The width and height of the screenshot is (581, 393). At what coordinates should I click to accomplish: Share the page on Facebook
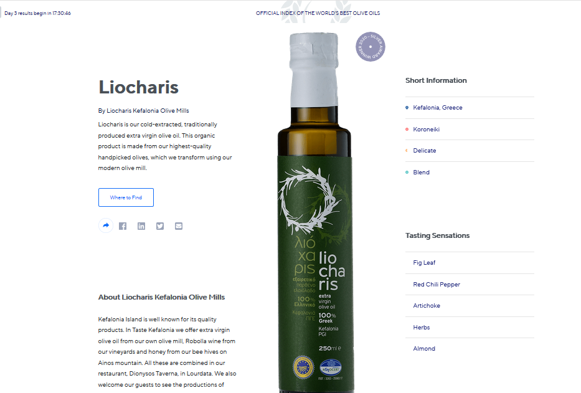[x=123, y=226]
